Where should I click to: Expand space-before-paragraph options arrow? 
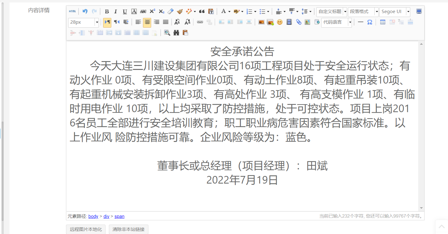tap(284, 12)
